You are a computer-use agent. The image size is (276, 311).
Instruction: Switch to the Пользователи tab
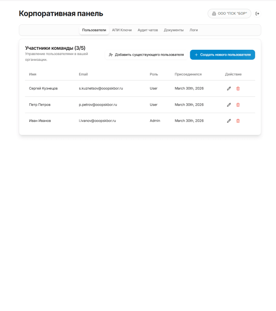tap(94, 30)
